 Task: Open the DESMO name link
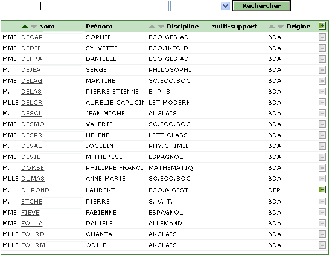pos(33,124)
